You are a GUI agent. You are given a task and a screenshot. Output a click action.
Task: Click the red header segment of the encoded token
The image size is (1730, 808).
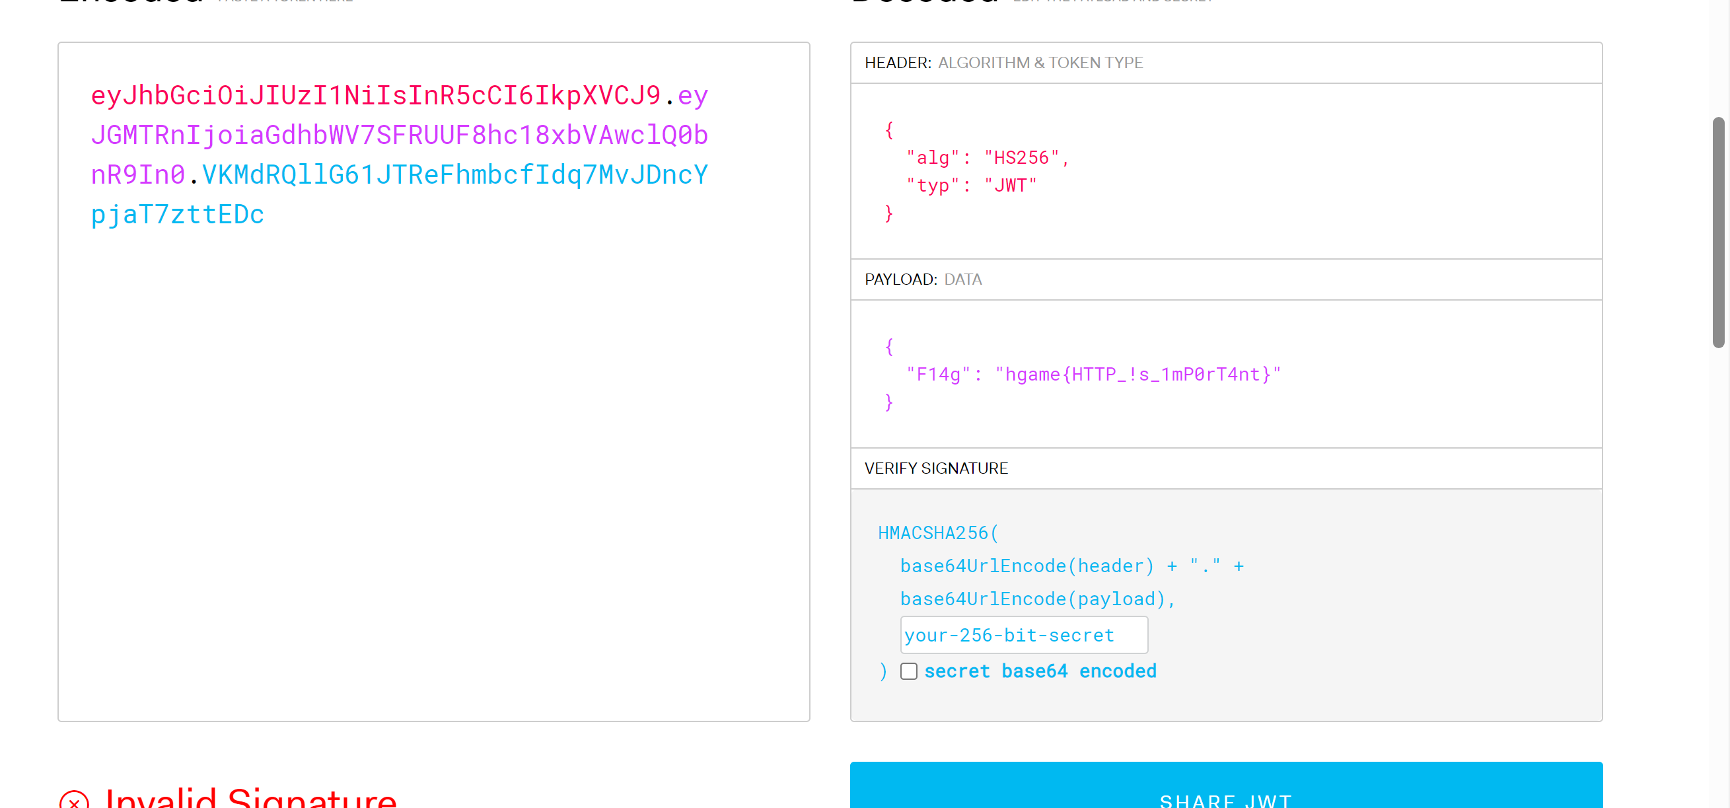click(x=376, y=94)
